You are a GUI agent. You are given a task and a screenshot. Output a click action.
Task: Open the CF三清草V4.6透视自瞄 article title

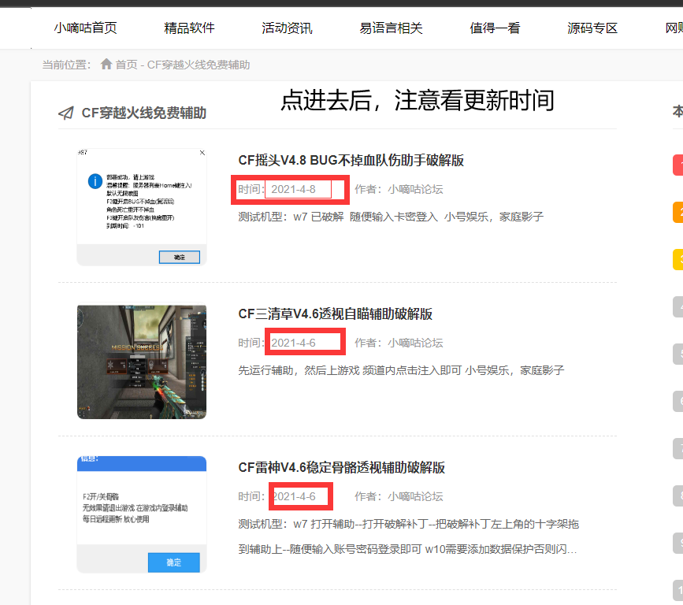(x=335, y=314)
